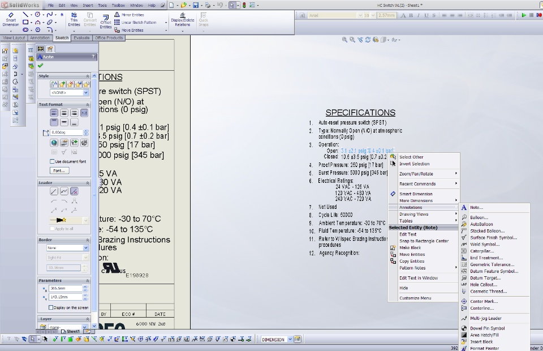Collapse the Leader section
This screenshot has height=351, width=543.
tap(87, 183)
